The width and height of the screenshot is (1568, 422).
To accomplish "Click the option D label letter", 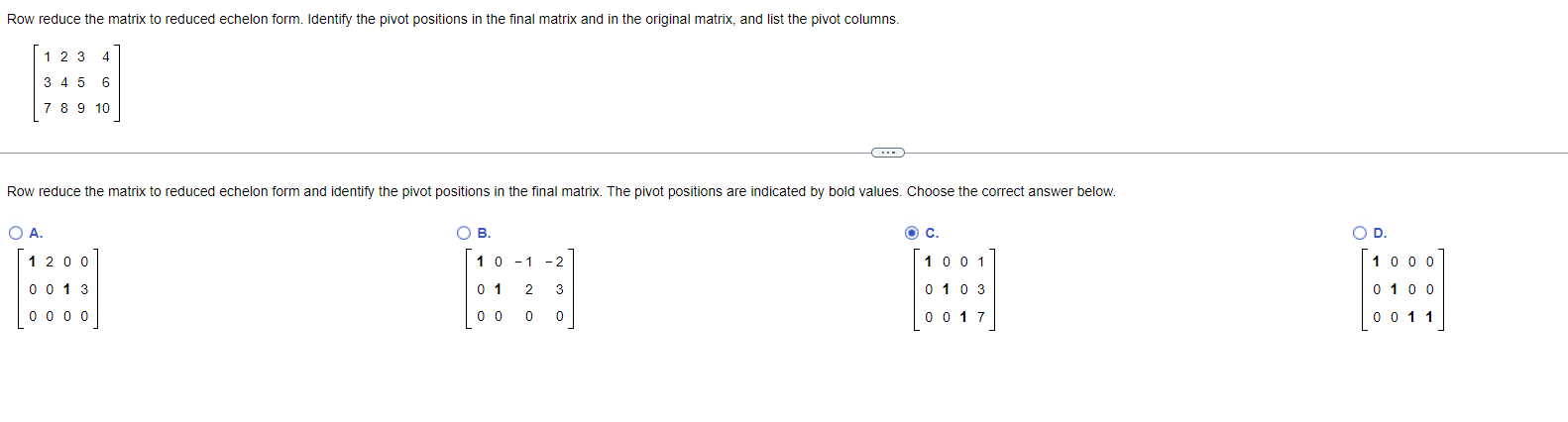I will tap(1380, 233).
